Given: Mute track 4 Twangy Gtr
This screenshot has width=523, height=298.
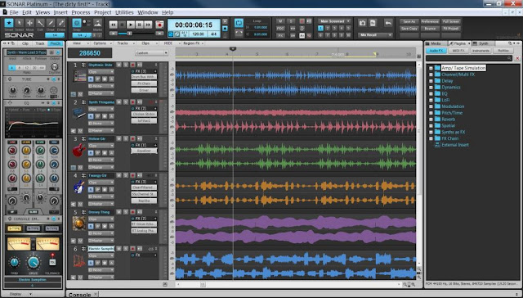Looking at the screenshot, I should pyautogui.click(x=118, y=175).
